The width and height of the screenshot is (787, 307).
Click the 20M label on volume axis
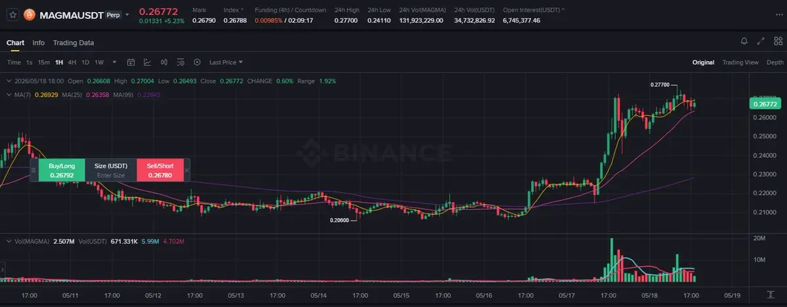point(759,239)
